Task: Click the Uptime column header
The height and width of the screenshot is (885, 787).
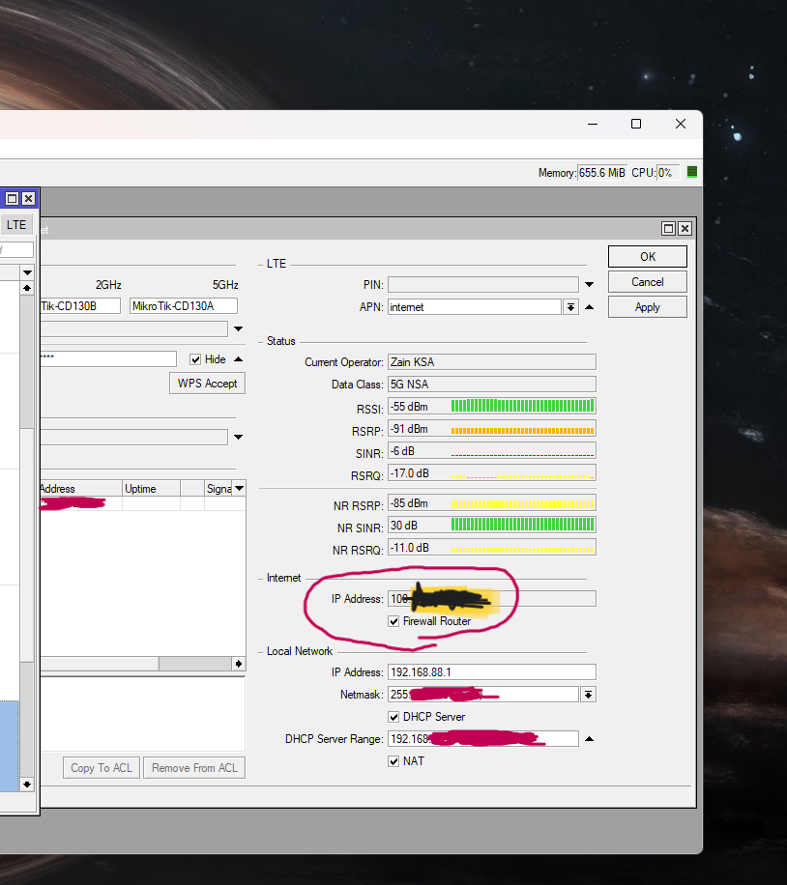Action: click(151, 488)
